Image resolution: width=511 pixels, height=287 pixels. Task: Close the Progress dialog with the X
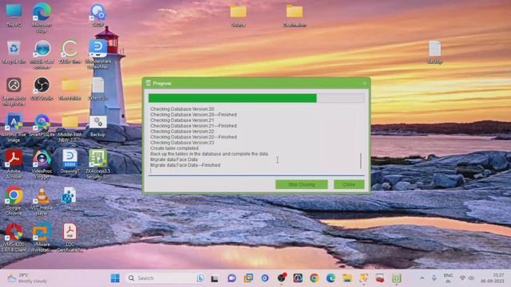click(364, 84)
